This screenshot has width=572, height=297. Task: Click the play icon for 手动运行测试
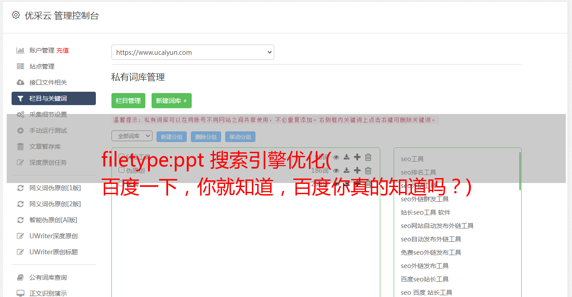click(x=20, y=130)
